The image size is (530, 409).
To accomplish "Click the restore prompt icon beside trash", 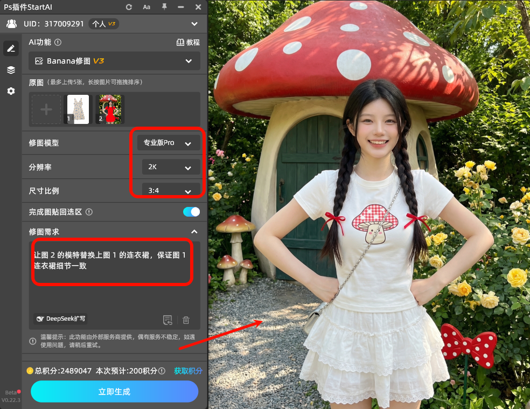I will point(168,320).
